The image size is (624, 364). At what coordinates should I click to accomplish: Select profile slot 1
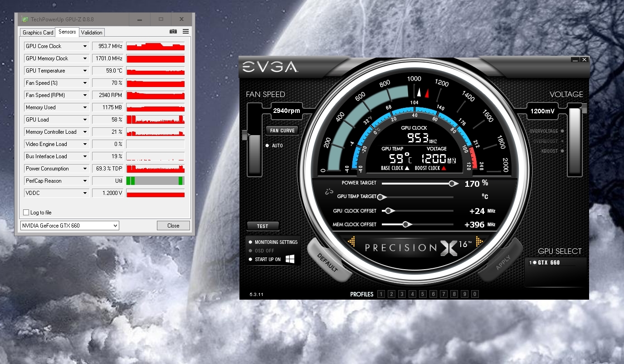click(x=381, y=294)
